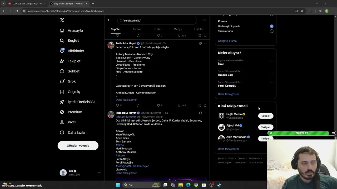Open Geçmiş bookmark icon in sidebar
The image size is (337, 189).
62,92
